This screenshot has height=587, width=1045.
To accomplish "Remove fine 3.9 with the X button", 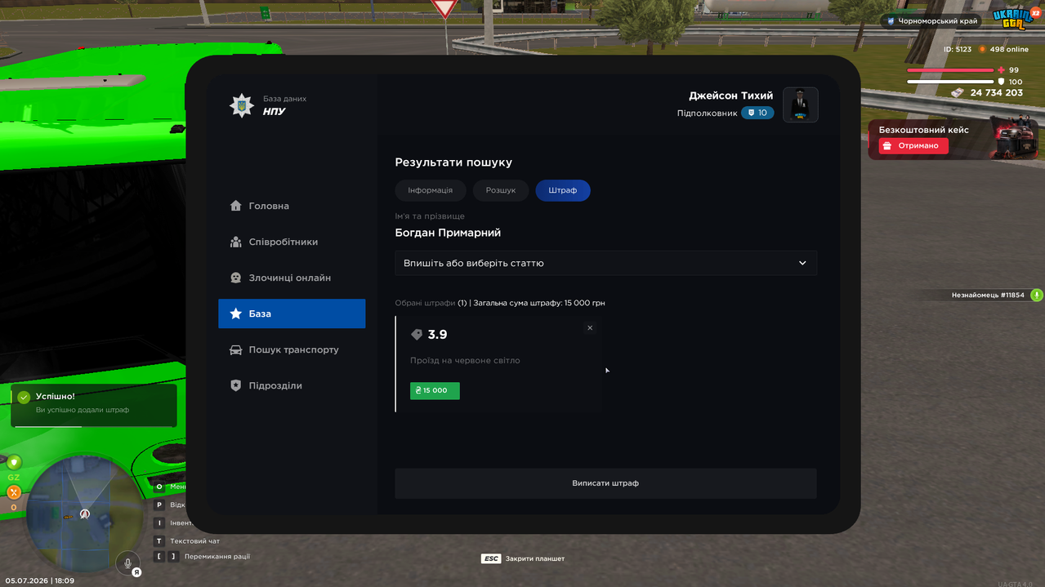I will point(590,327).
